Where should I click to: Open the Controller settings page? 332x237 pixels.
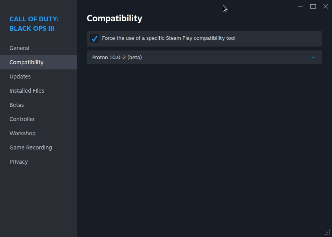coord(22,119)
